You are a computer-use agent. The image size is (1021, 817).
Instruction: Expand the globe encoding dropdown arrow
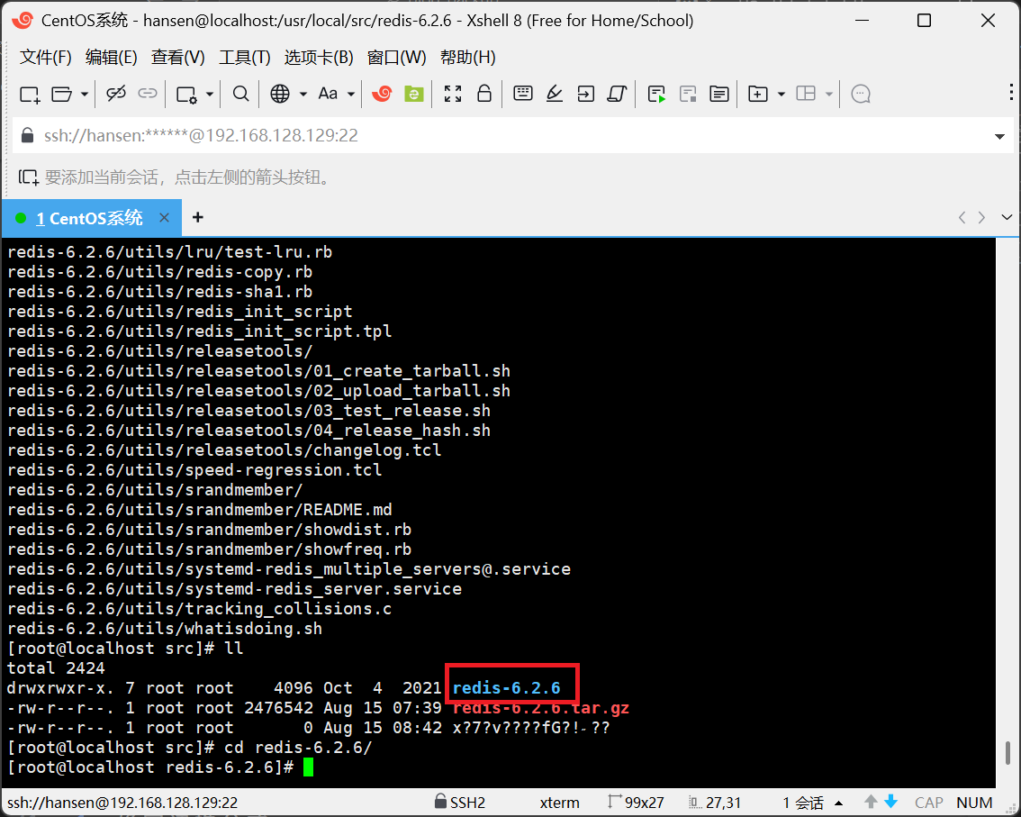tap(303, 94)
